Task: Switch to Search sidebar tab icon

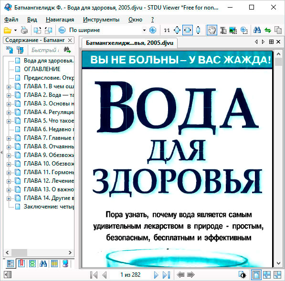Action: [43, 263]
